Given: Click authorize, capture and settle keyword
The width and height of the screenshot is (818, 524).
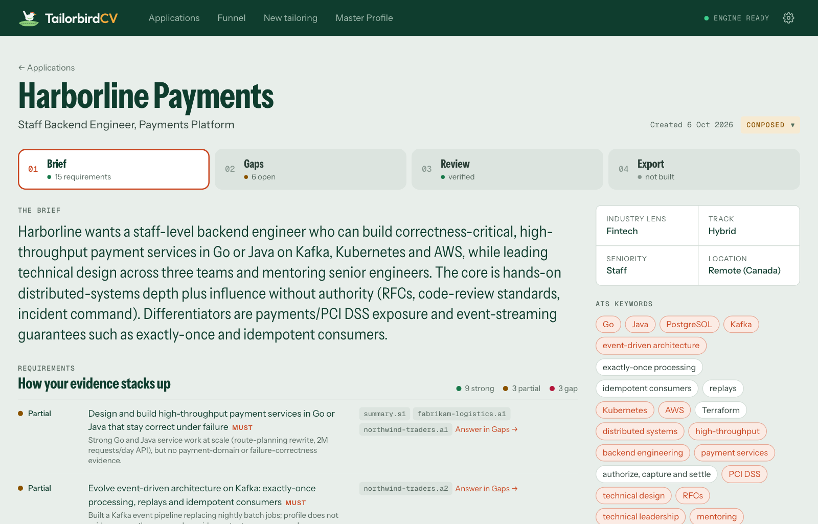Looking at the screenshot, I should 656,474.
